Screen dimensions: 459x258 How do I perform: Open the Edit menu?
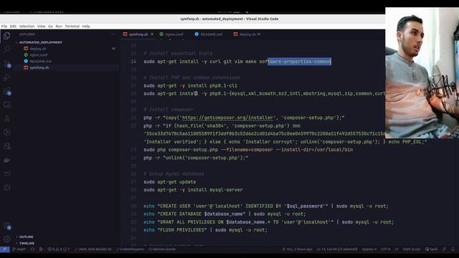[x=13, y=27]
